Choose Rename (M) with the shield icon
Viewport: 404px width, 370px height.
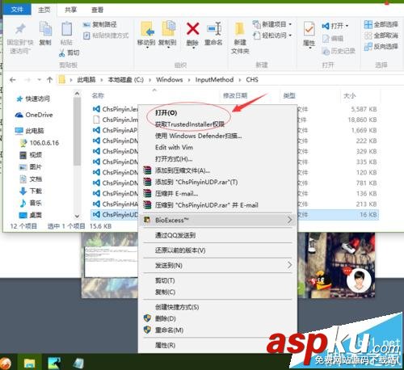point(169,330)
